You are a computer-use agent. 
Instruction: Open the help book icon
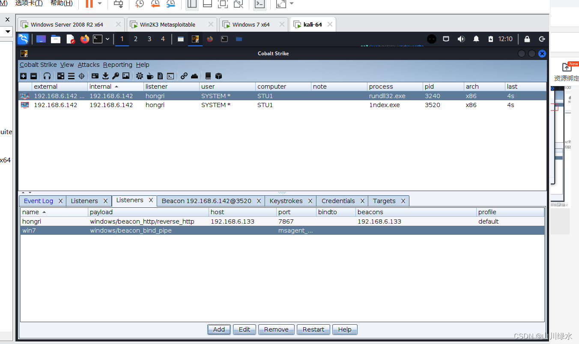coord(208,76)
